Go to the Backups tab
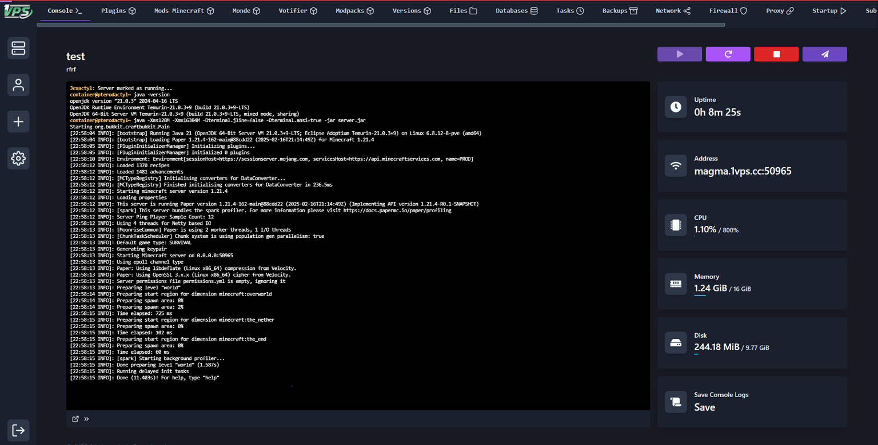878x445 pixels. point(620,11)
